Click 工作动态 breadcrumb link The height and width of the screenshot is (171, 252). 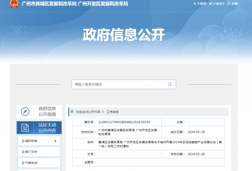pos(112,112)
